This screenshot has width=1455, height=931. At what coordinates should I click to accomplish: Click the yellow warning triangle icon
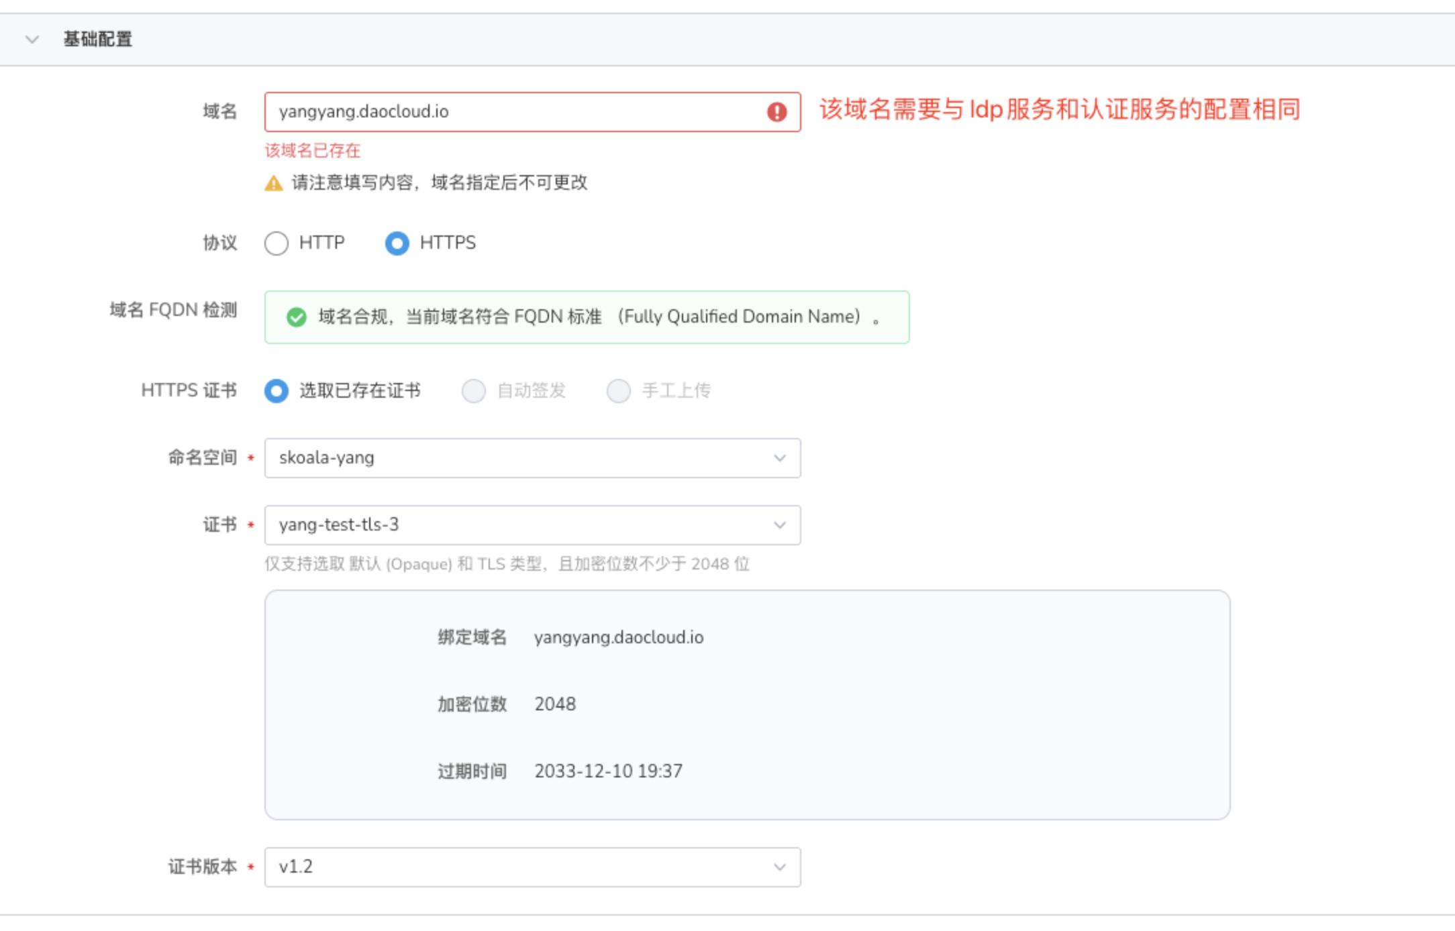tap(273, 183)
